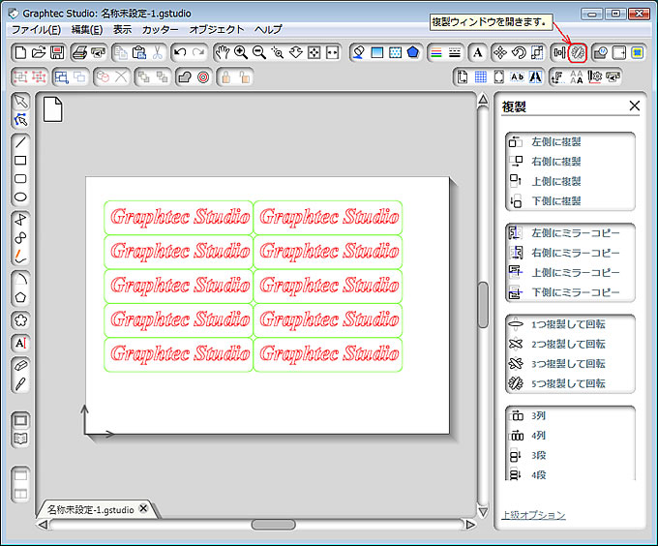Click the page icon on canvas
The image size is (658, 546).
click(53, 109)
